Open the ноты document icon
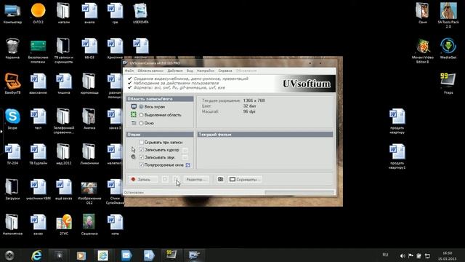Viewport: 465px width, 262px height. [115, 225]
